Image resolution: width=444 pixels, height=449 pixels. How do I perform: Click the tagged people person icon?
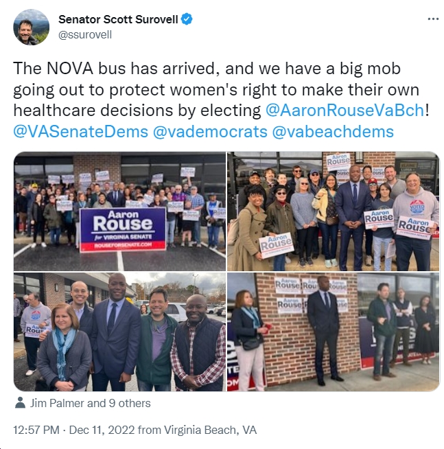click(20, 403)
